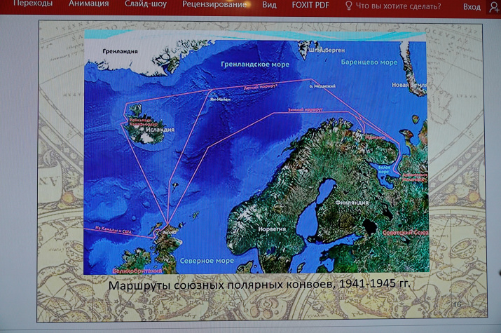The image size is (501, 333).
Task: Click the share person icon
Action: click(494, 7)
